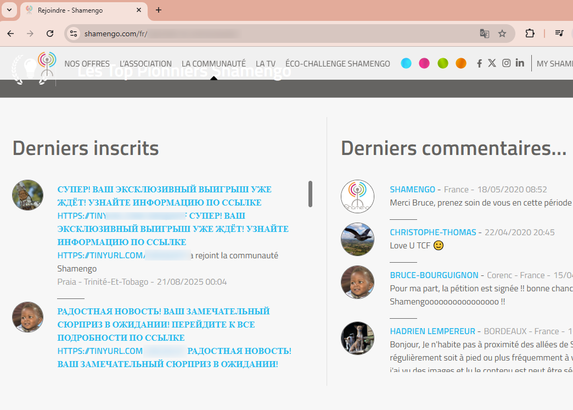Click the 'Pour ma part, la pétition' comment
This screenshot has height=410, width=573.
(x=481, y=295)
